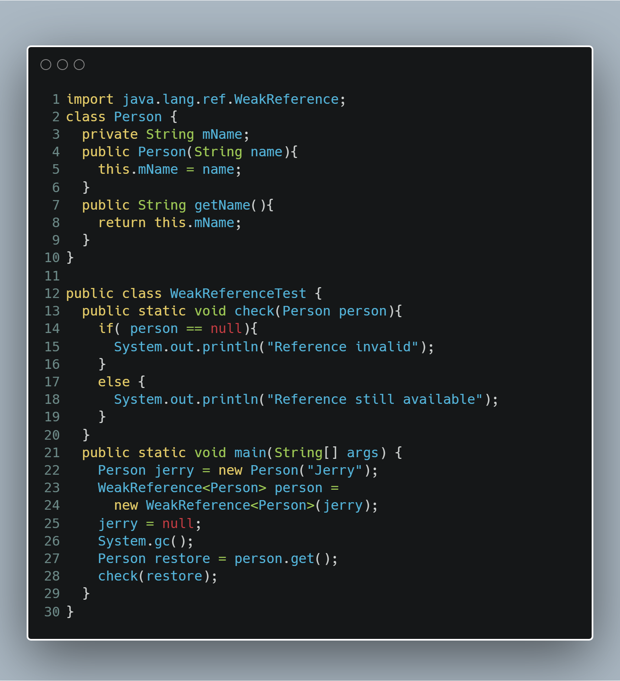The image size is (620, 681).
Task: Click 'check(restore)' on line 28
Action: click(x=154, y=576)
